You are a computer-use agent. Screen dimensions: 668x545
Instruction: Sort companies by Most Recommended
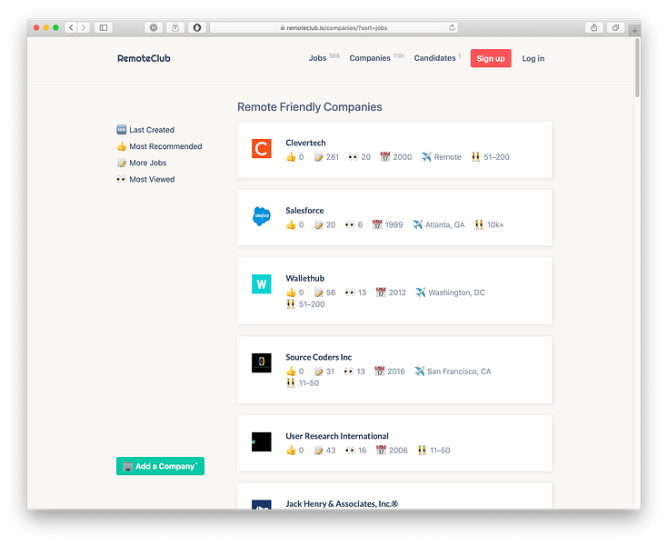pyautogui.click(x=159, y=146)
